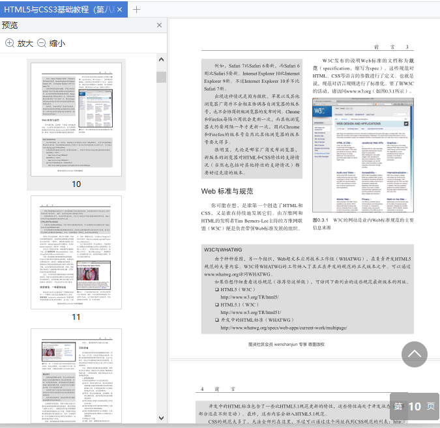Click the 缩小 label text
Image resolution: width=440 pixels, height=428 pixels.
[57, 44]
